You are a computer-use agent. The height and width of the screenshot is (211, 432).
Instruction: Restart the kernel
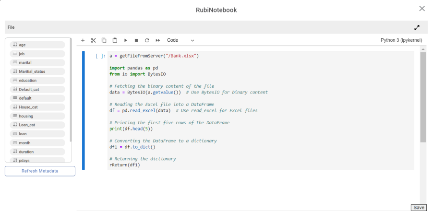coord(147,40)
